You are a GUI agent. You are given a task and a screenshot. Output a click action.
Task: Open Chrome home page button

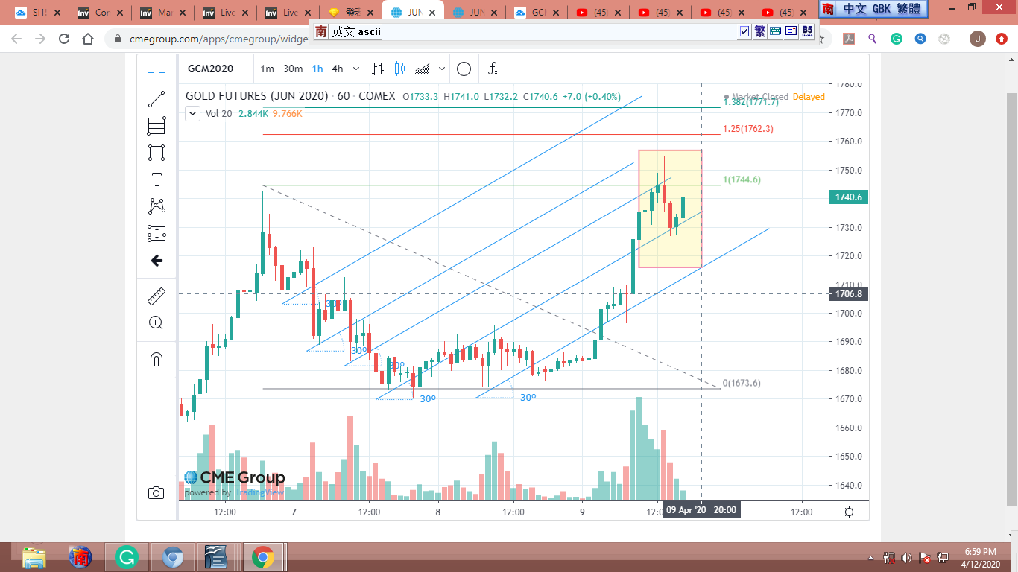click(x=88, y=39)
